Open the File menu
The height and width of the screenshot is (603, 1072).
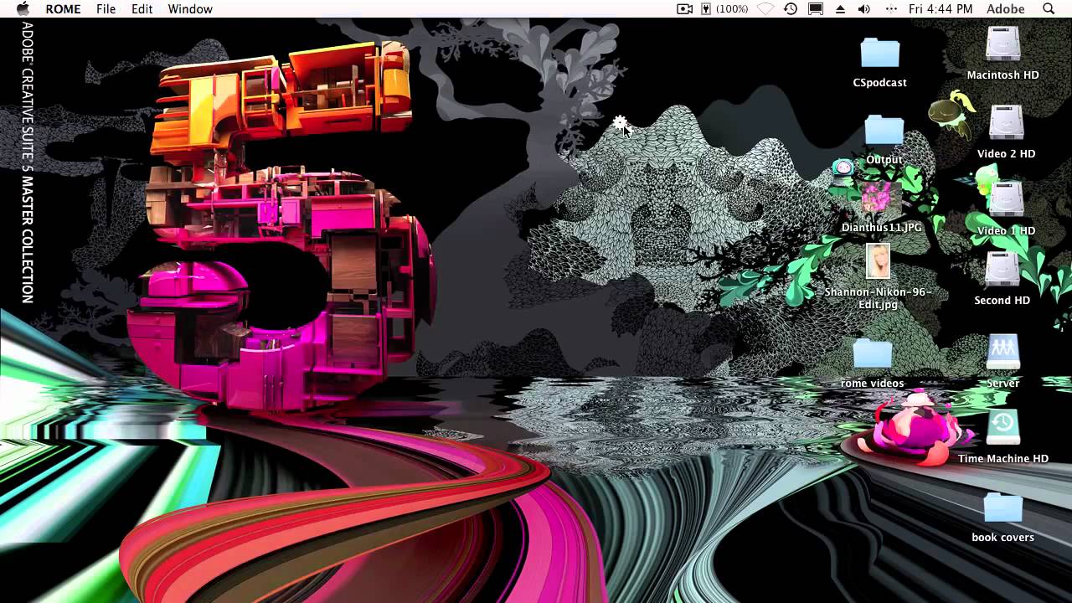(x=106, y=9)
